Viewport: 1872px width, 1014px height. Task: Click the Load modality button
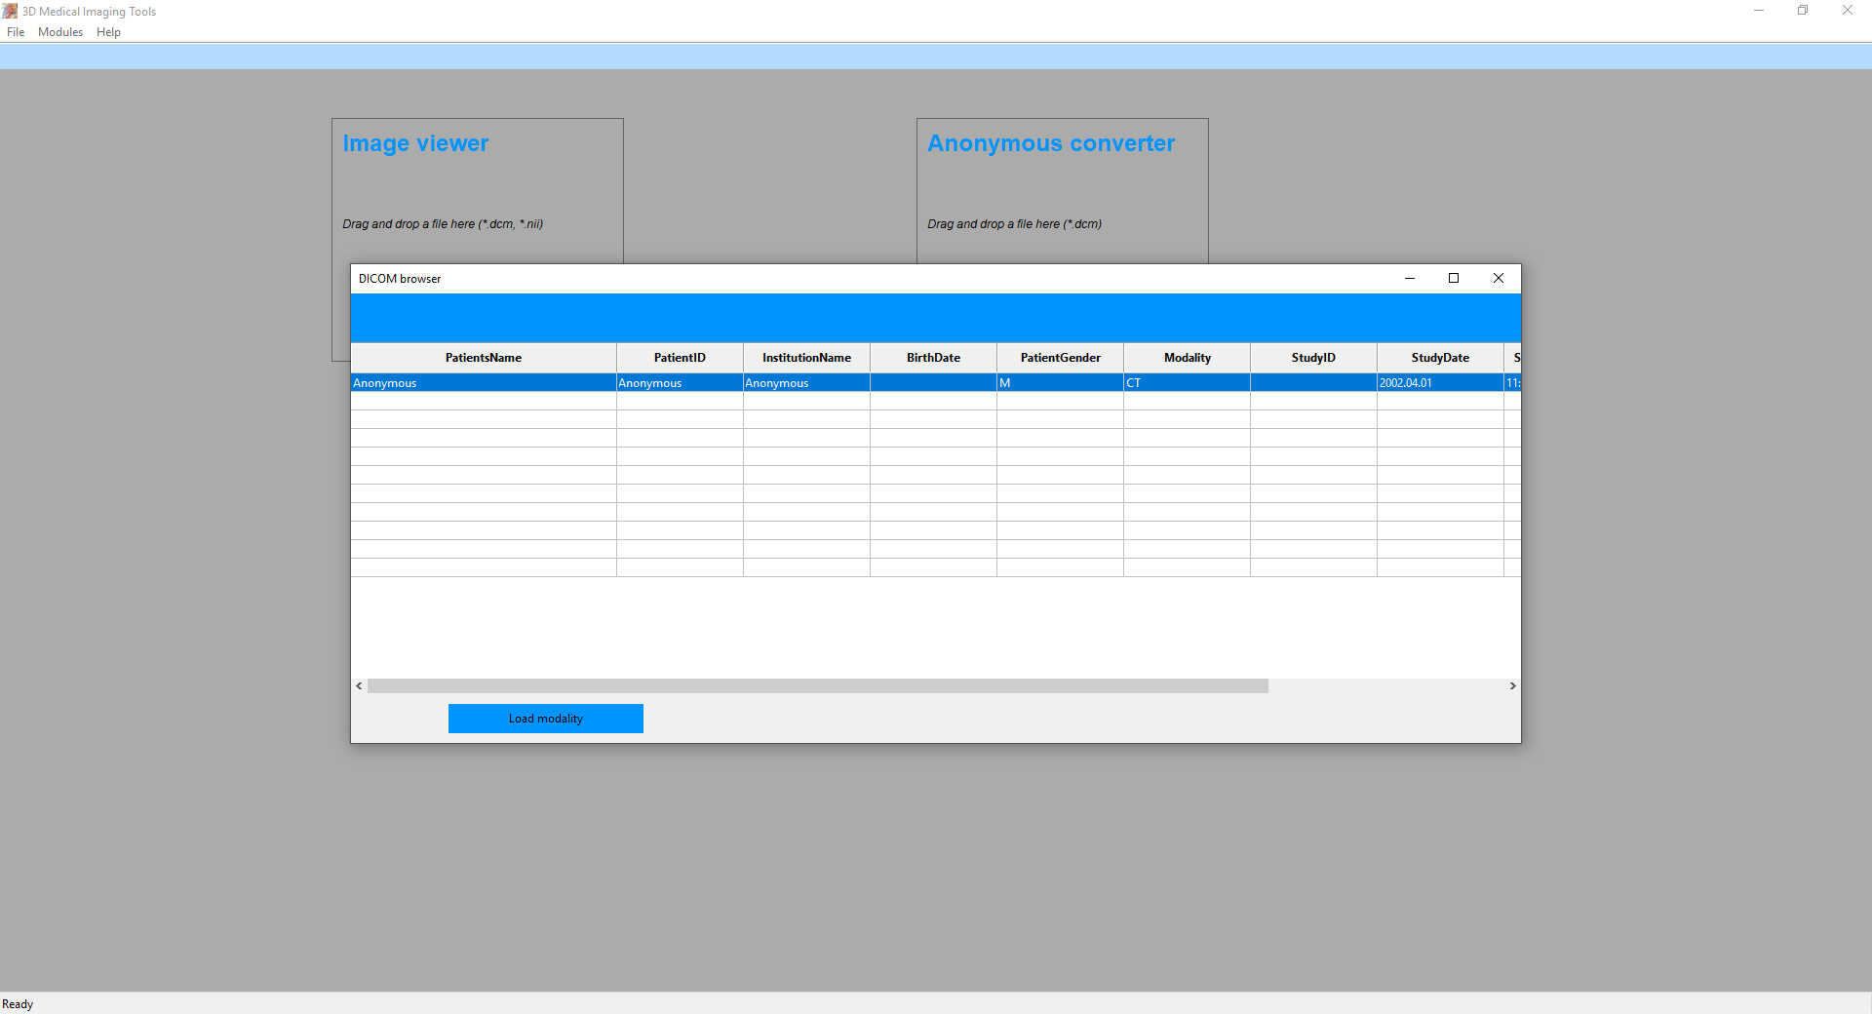pos(545,719)
